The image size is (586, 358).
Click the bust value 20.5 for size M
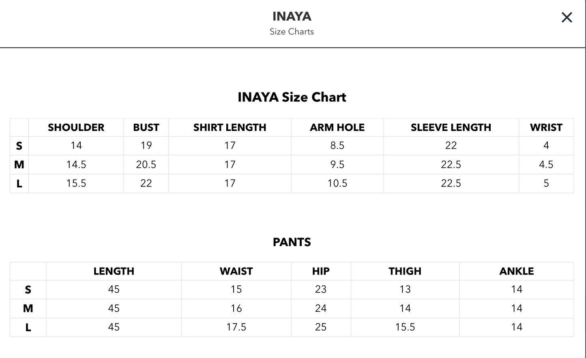(x=146, y=165)
